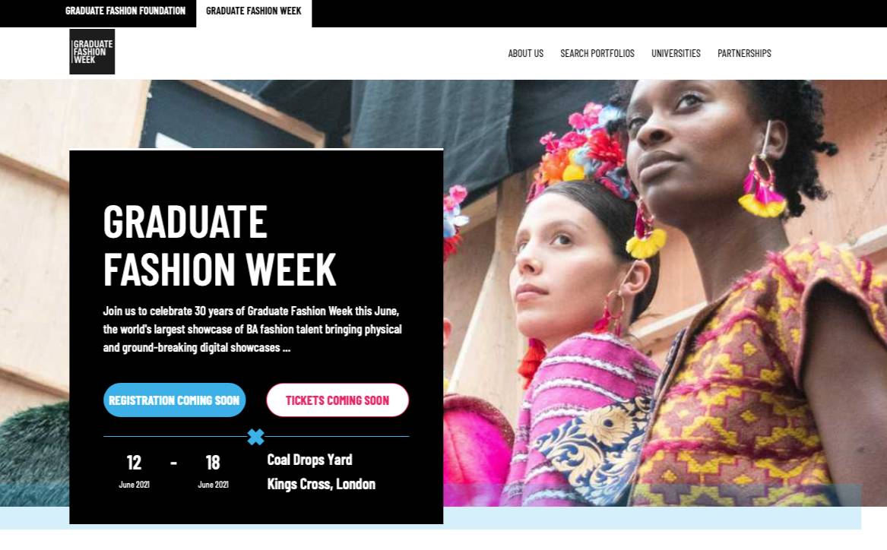Click the Graduate Fashion Week logo
The height and width of the screenshot is (550, 887).
tap(92, 52)
